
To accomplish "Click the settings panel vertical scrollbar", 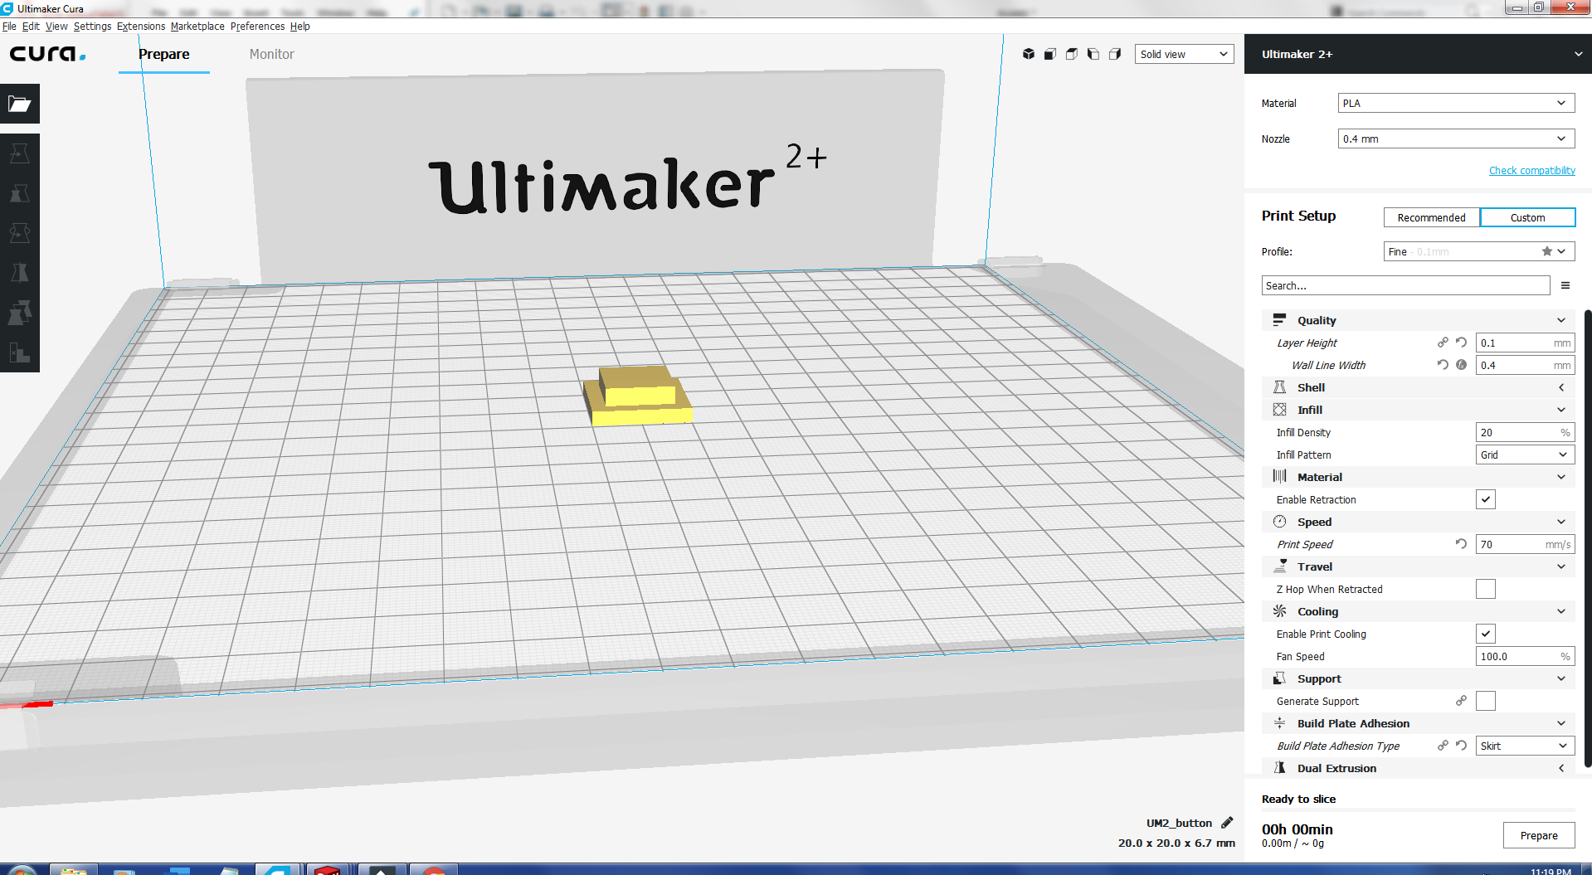I will click(1588, 538).
